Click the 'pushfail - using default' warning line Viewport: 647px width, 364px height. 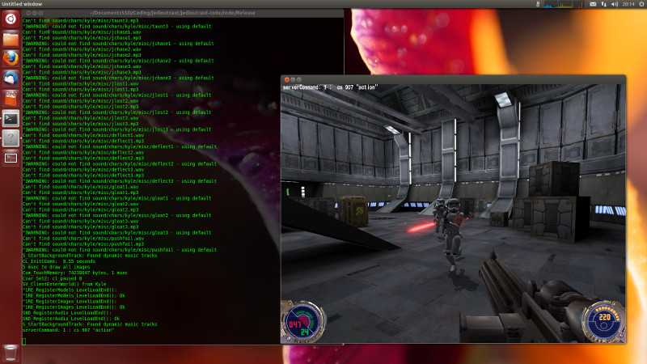(119, 250)
